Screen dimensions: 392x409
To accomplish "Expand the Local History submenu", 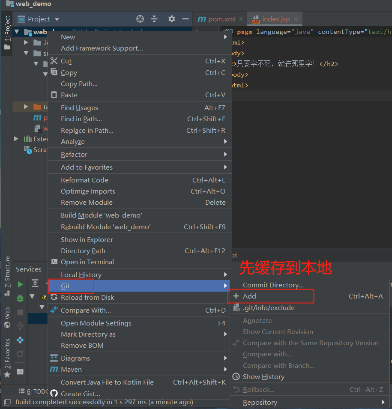I will pyautogui.click(x=140, y=275).
